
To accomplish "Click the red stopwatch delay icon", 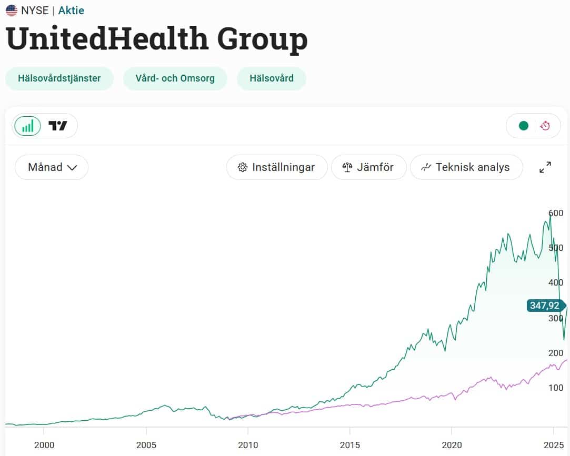I will [x=545, y=126].
